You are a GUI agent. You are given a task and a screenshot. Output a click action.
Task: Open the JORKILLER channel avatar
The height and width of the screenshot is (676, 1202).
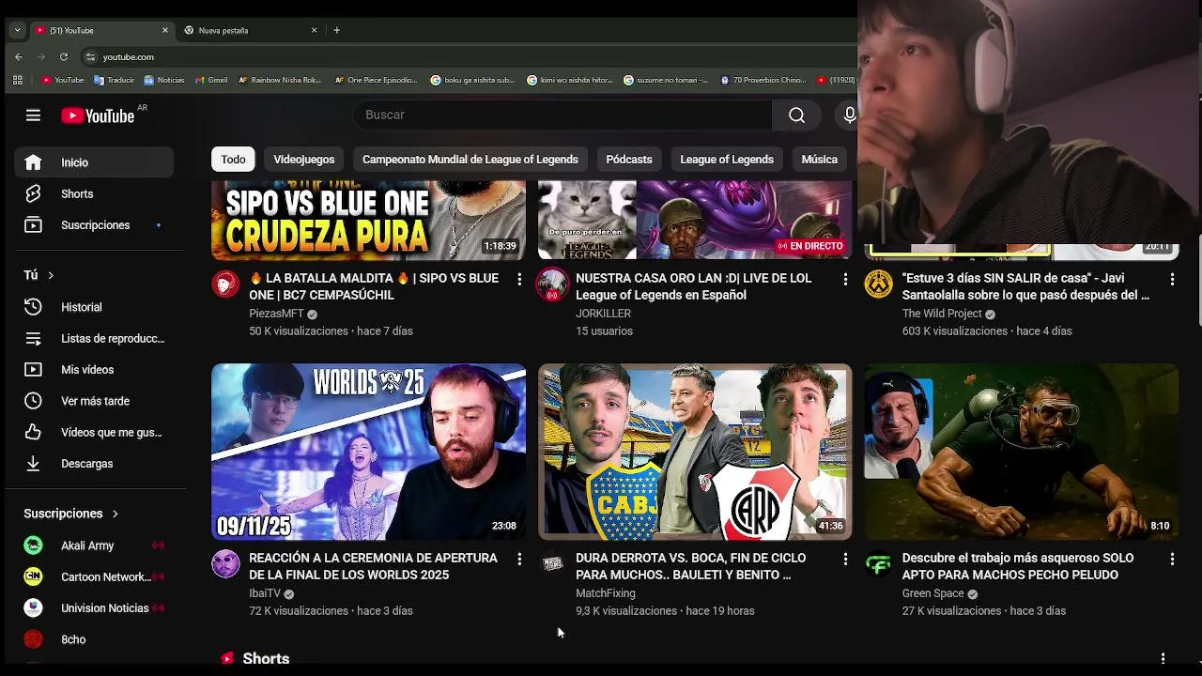pos(552,284)
